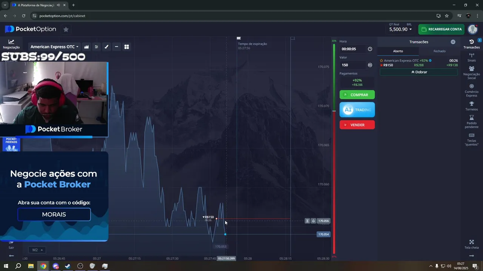Screen dimensions: 483x271
Task: Click the Sair logout icon
Action: (x=11, y=245)
